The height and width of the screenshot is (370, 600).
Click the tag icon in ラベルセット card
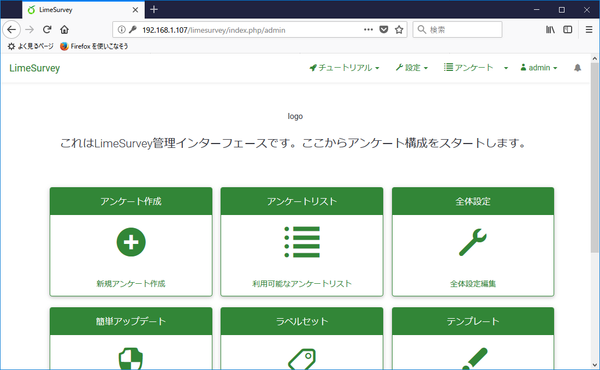[302, 359]
